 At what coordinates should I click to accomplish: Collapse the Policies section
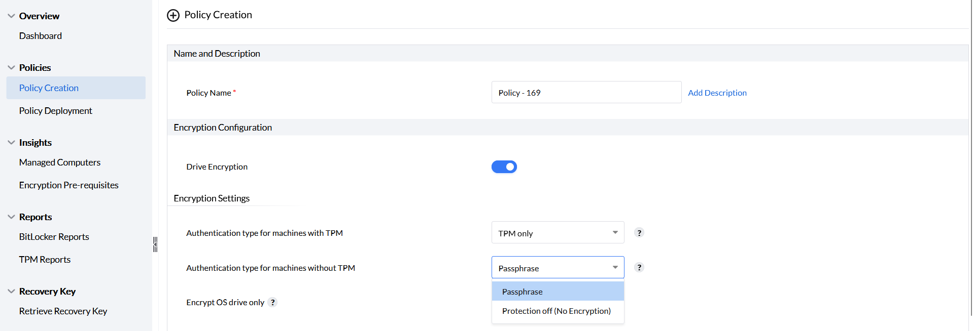click(11, 68)
